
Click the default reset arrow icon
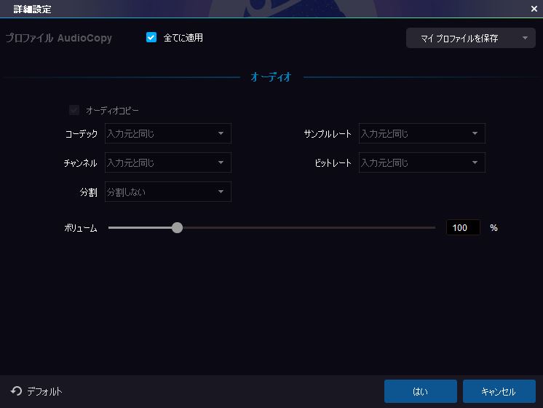[16, 391]
